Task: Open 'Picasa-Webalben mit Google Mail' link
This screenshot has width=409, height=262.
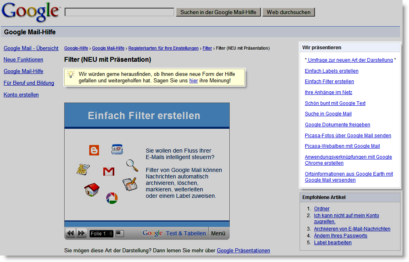Action: coord(342,146)
